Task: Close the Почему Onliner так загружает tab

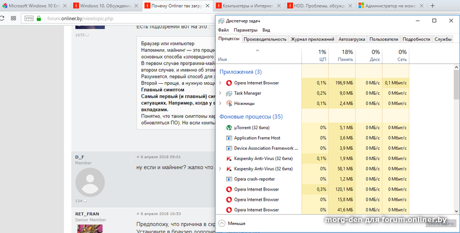Action: pyautogui.click(x=208, y=6)
